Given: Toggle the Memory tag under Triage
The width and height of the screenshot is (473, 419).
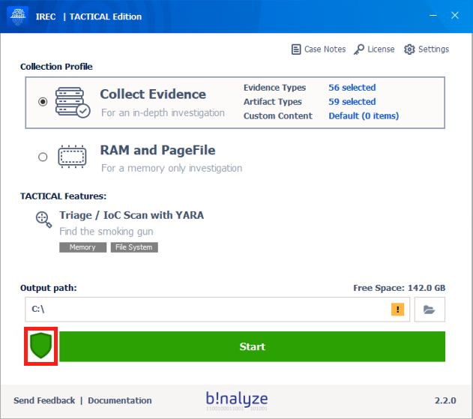Looking at the screenshot, I should coord(82,247).
